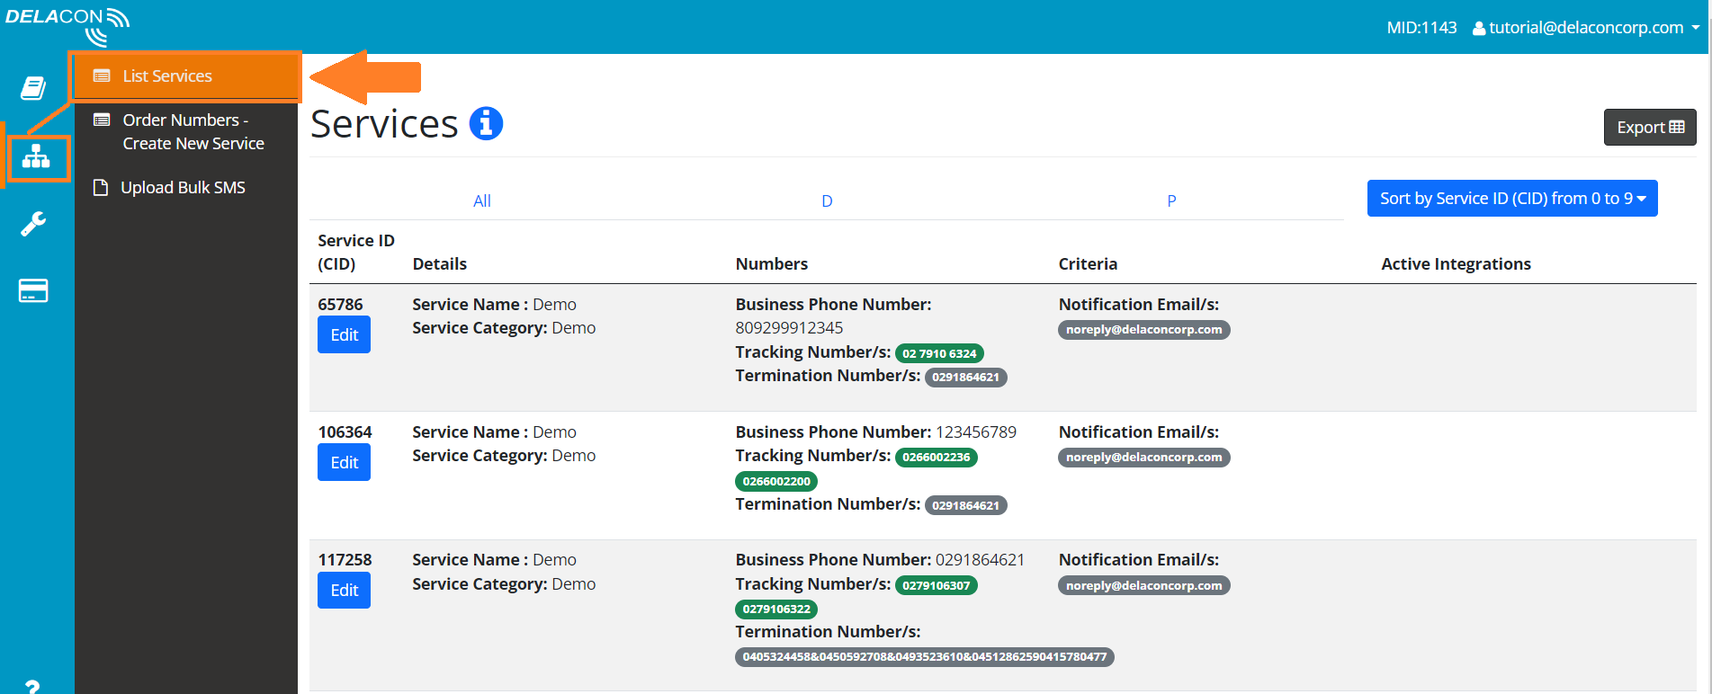1712x694 pixels.
Task: Edit service 106364
Action: tap(344, 462)
